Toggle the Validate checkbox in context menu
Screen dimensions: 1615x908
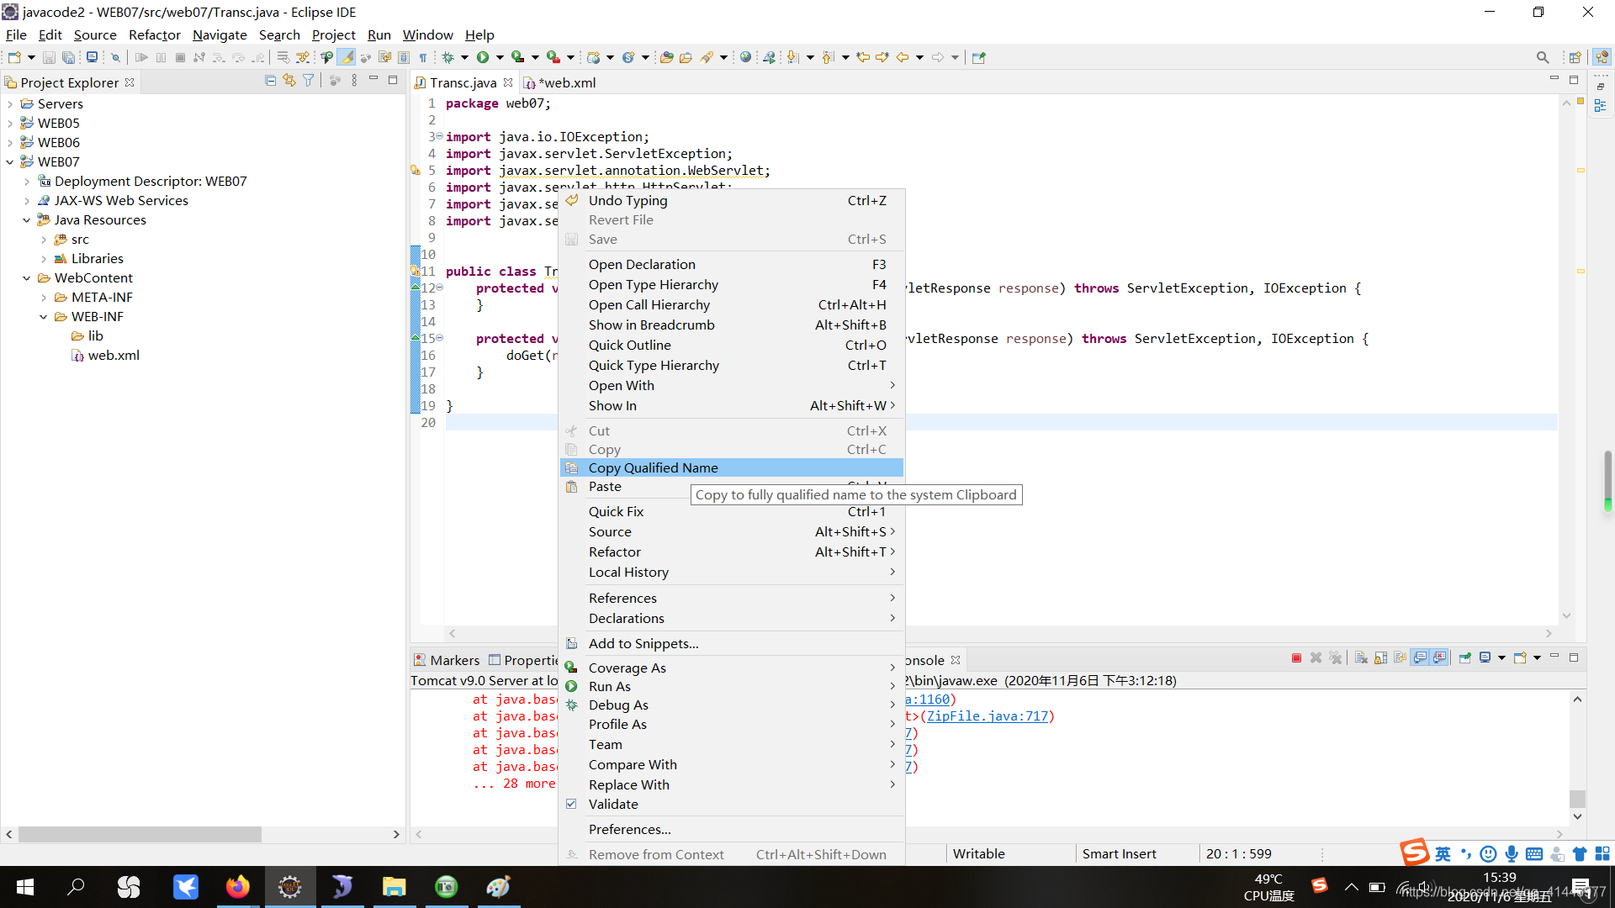click(571, 805)
